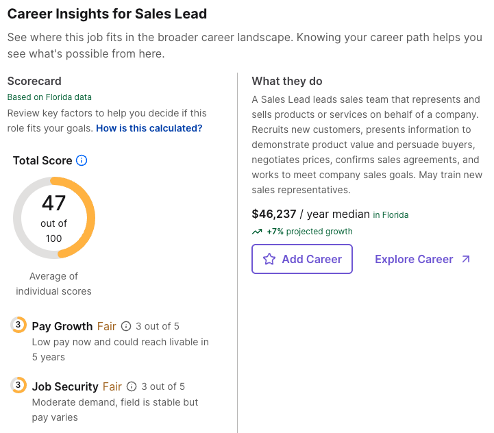Screen dimensions: 494x433
Task: Click the Low pay now description
Action: tap(121, 349)
